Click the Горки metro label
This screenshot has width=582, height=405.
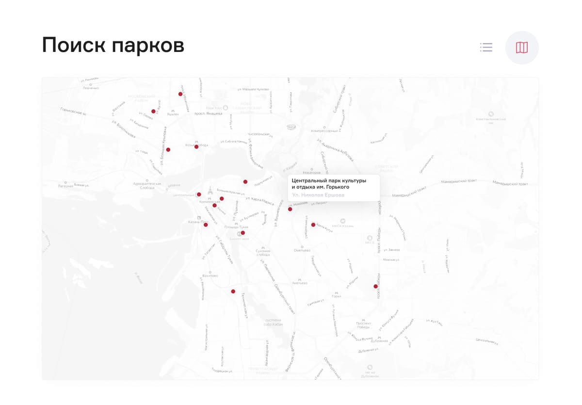pyautogui.click(x=336, y=296)
